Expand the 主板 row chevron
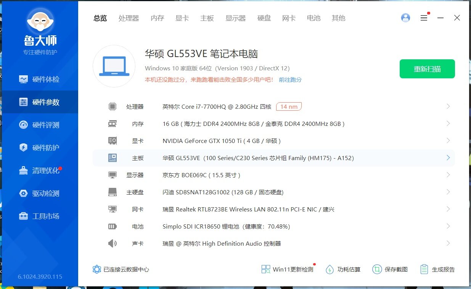Screen dimensions: 471x289 click(x=448, y=158)
